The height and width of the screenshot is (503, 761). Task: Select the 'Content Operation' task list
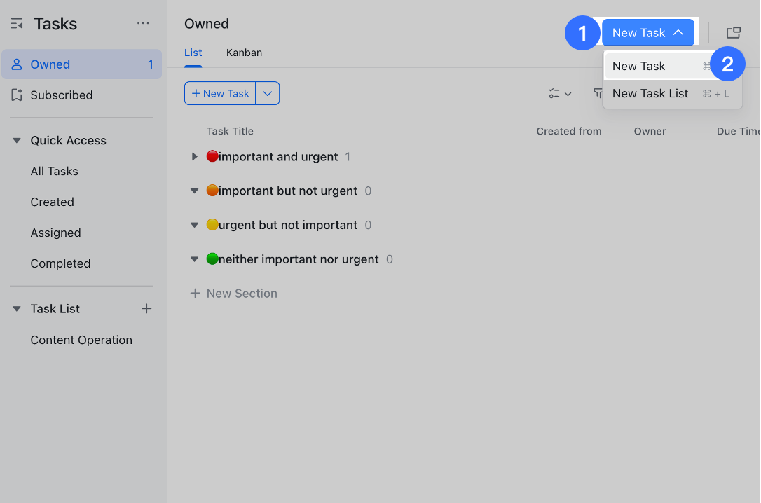[x=81, y=340]
